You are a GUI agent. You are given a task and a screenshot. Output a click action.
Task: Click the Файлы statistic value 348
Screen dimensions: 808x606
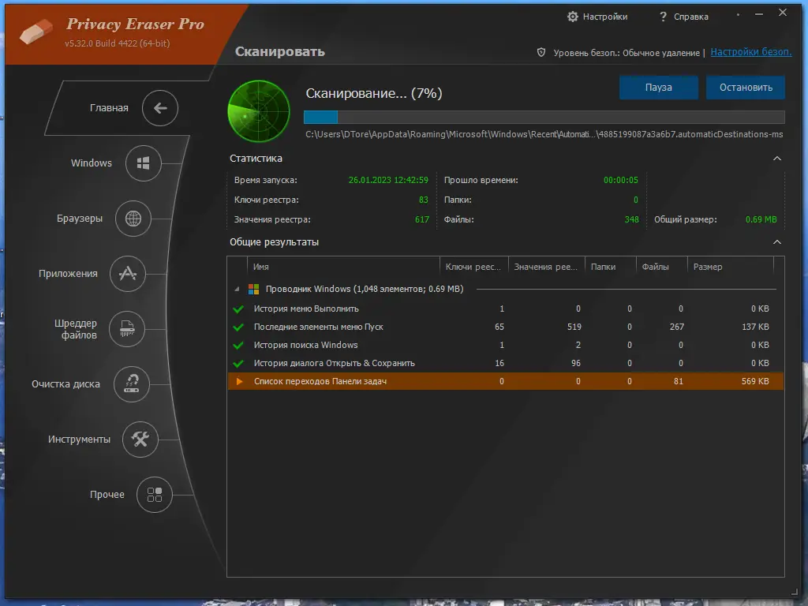631,219
